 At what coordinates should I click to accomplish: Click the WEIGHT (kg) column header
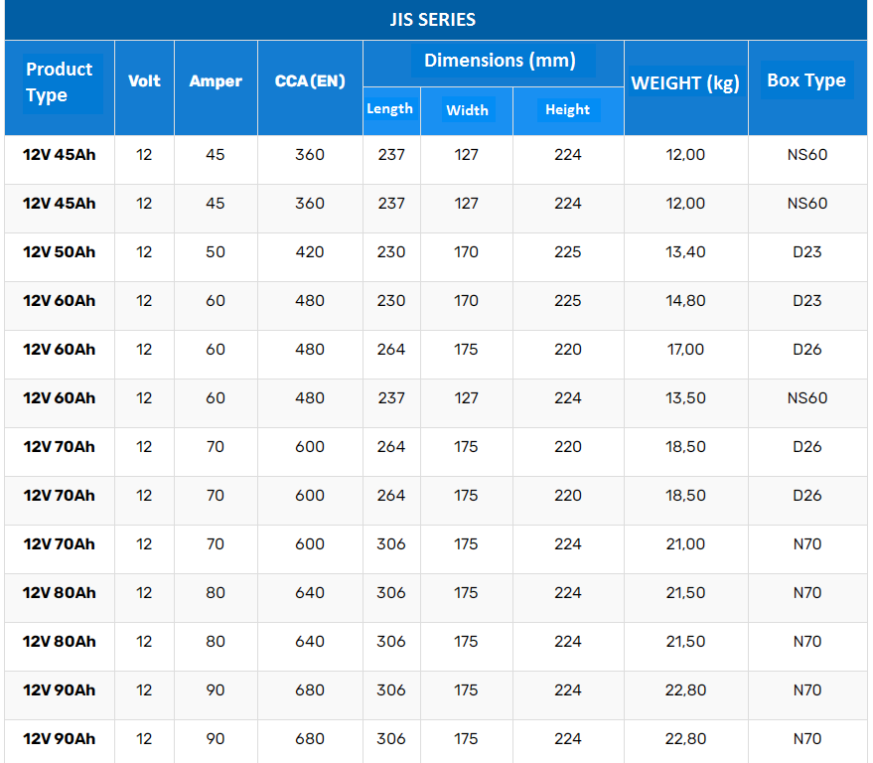(x=685, y=83)
